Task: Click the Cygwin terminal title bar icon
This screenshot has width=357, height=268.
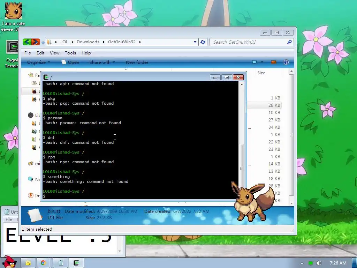Action: [x=46, y=77]
